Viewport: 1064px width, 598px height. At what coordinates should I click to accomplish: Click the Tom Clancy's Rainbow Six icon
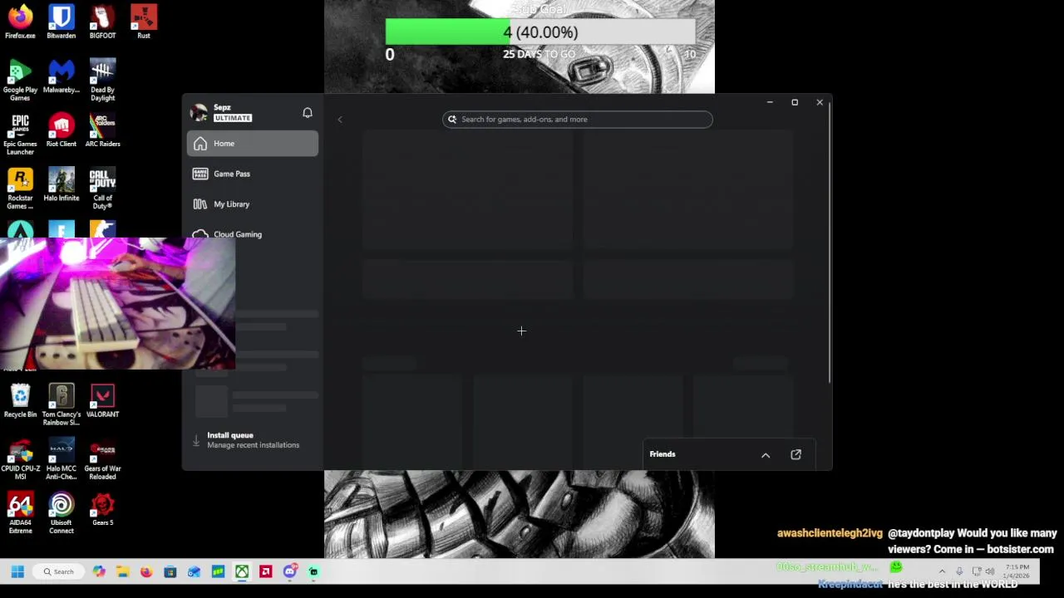tap(61, 404)
